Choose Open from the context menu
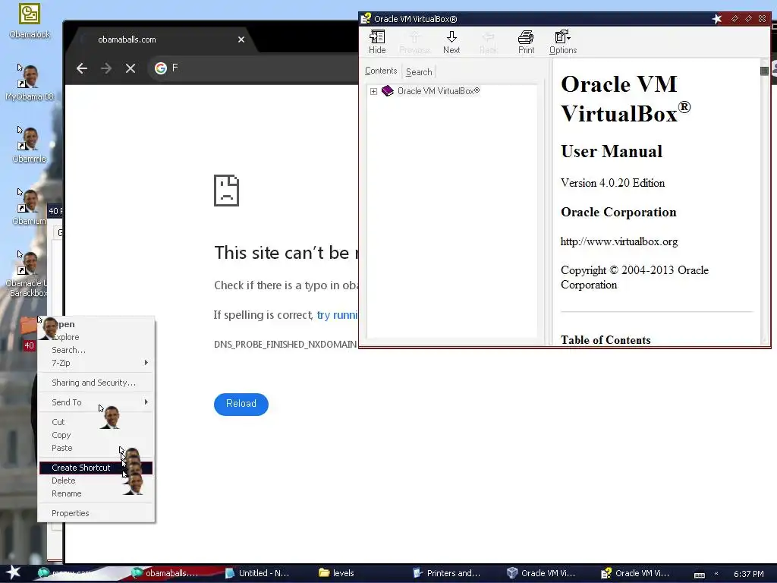This screenshot has width=777, height=583. pos(96,324)
